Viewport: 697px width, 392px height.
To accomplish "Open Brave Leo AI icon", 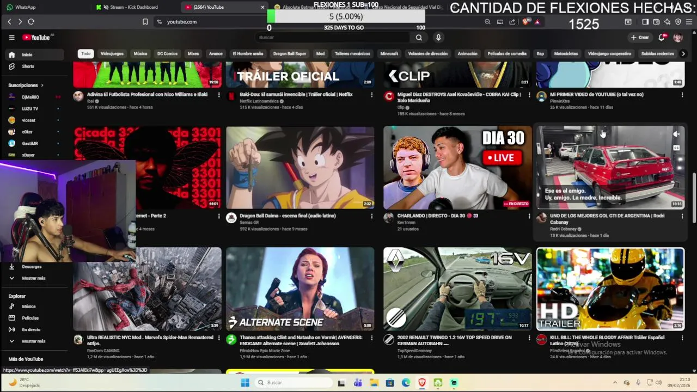I will tap(667, 22).
